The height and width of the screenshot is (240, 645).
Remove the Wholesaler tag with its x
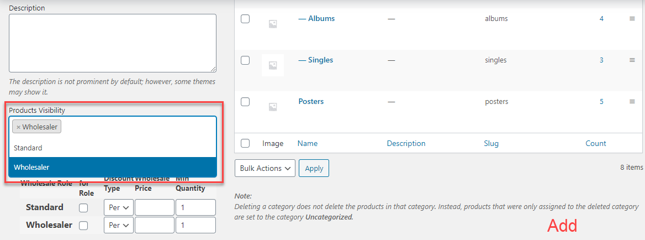[x=18, y=127]
